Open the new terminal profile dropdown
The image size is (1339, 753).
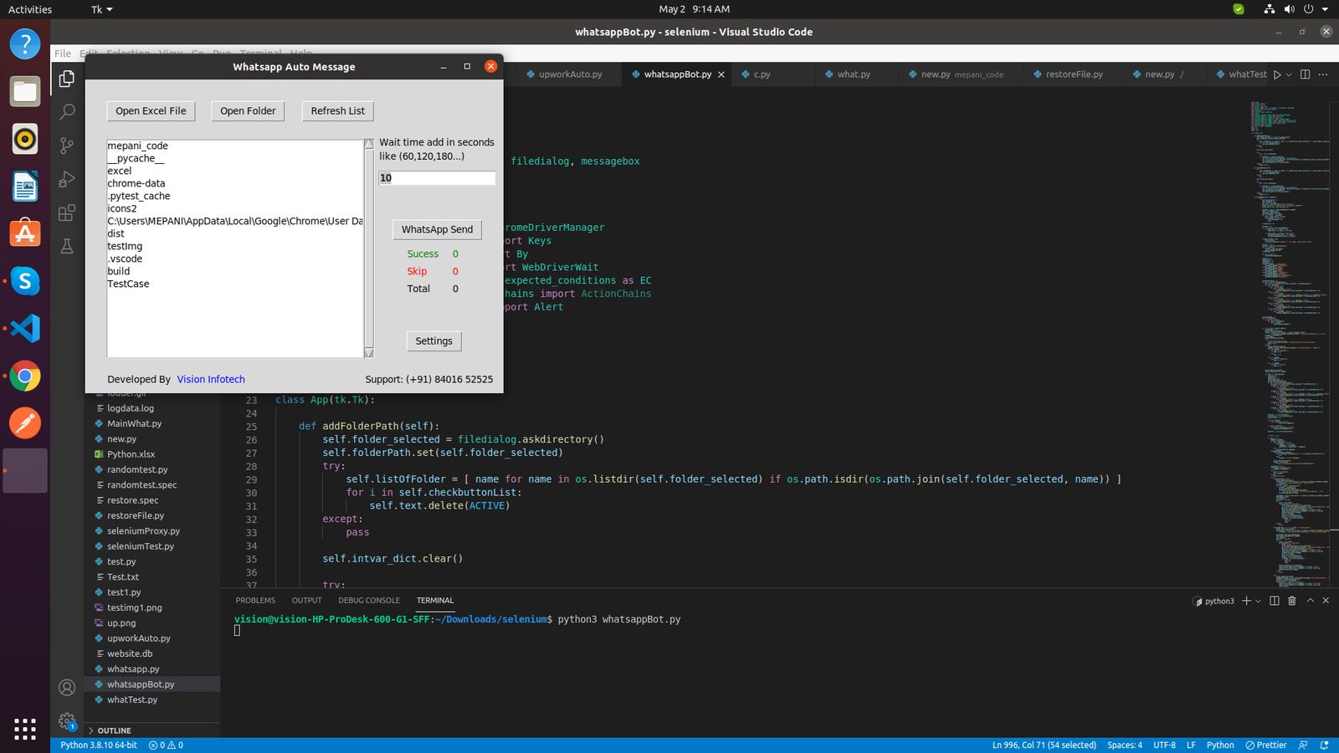(x=1258, y=601)
